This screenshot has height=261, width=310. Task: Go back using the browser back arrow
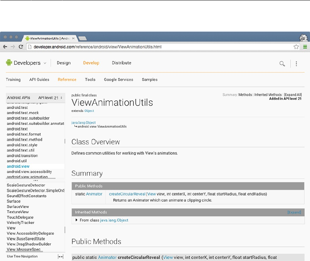5,47
